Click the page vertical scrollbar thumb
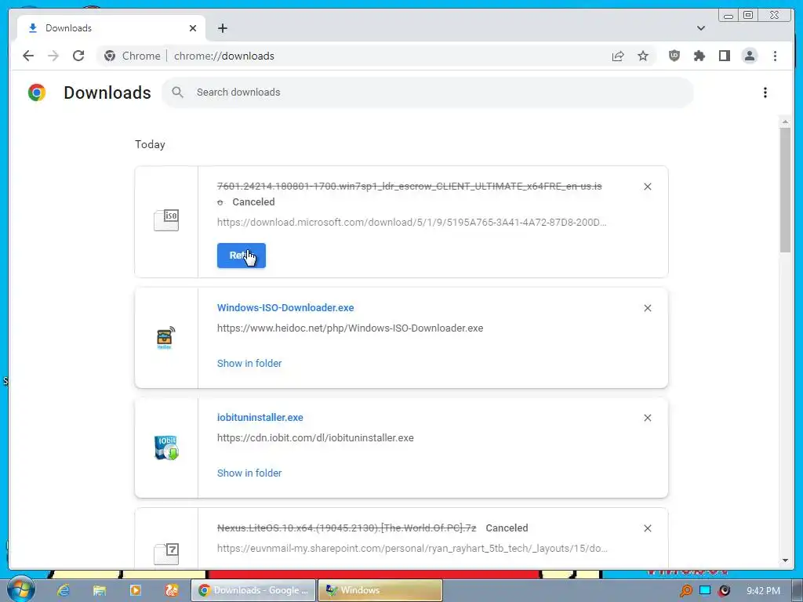This screenshot has height=602, width=803. pos(785,190)
